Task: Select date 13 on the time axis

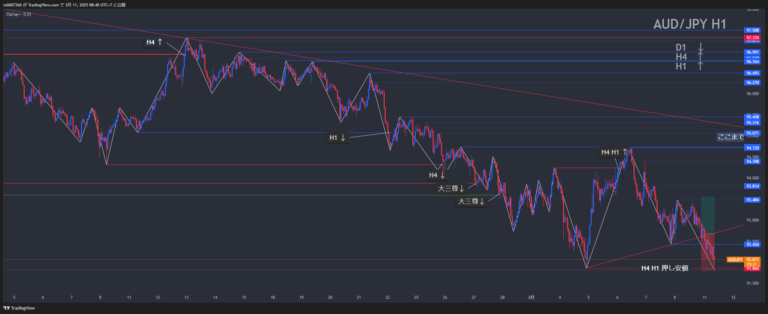Action: tap(186, 297)
